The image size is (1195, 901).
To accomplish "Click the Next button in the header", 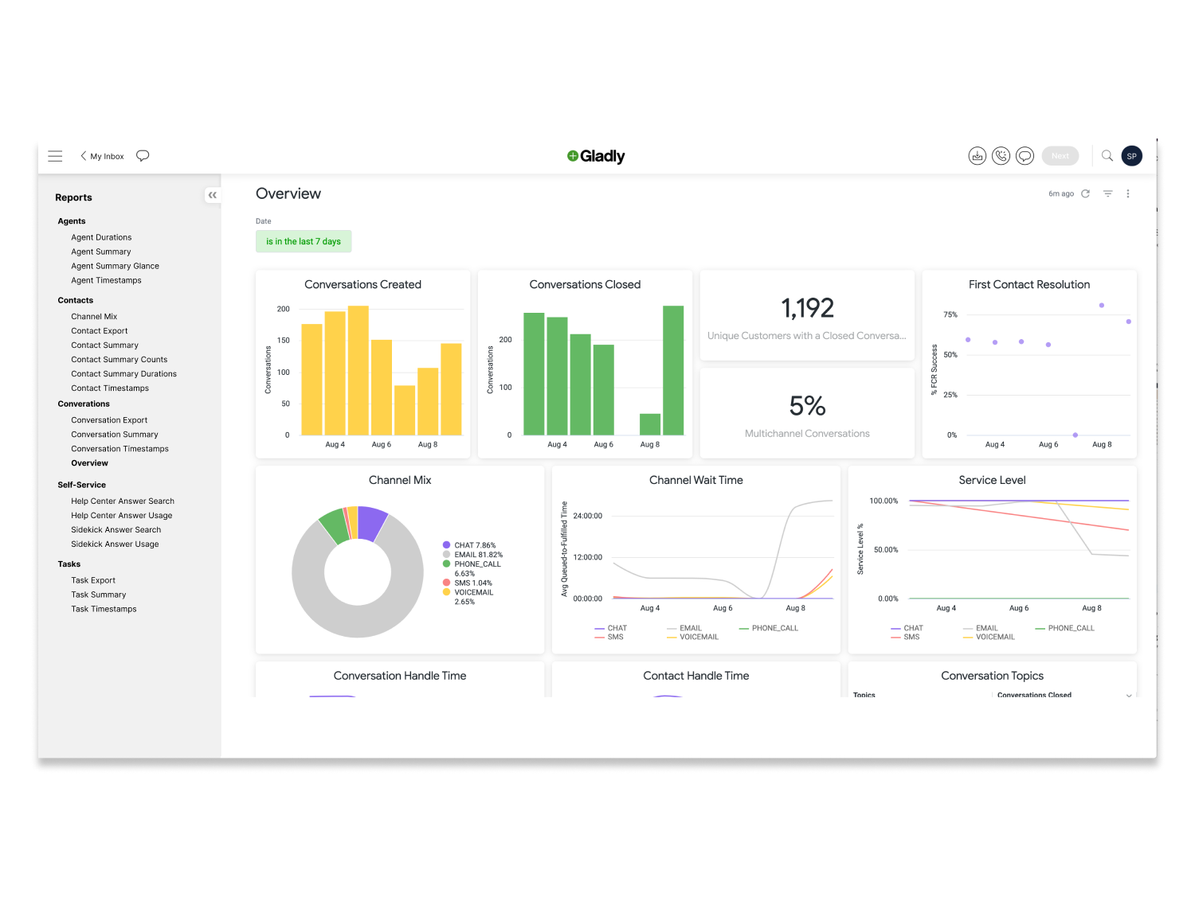I will pos(1060,155).
